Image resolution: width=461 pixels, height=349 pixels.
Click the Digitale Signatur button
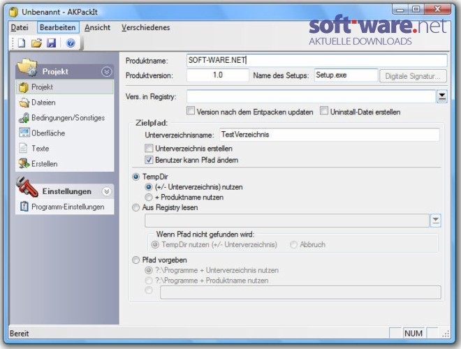413,76
